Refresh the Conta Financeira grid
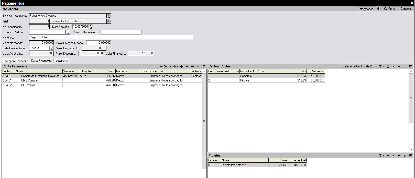This screenshot has height=178, width=415. (x=204, y=66)
